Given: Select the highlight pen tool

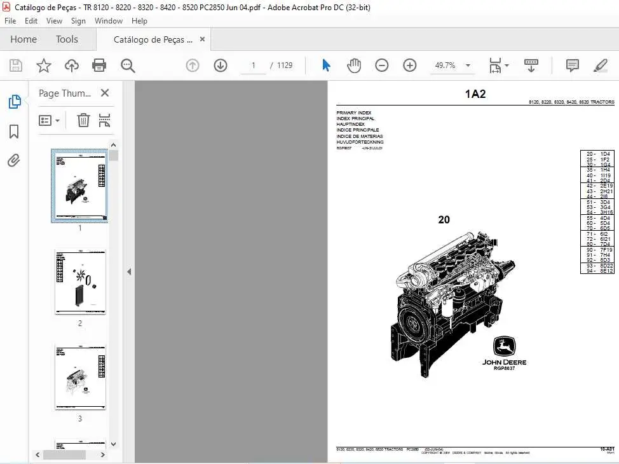Looking at the screenshot, I should (x=601, y=65).
